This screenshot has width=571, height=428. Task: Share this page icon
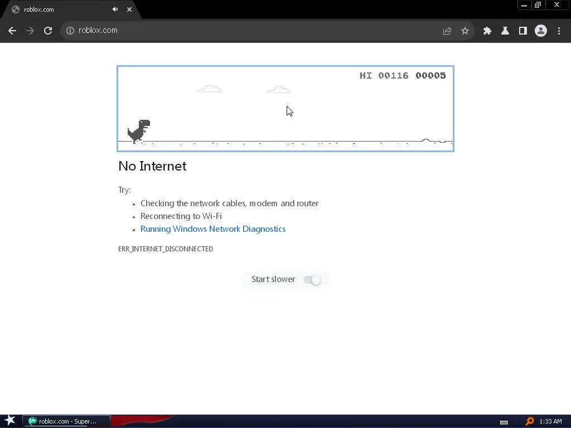pyautogui.click(x=447, y=31)
